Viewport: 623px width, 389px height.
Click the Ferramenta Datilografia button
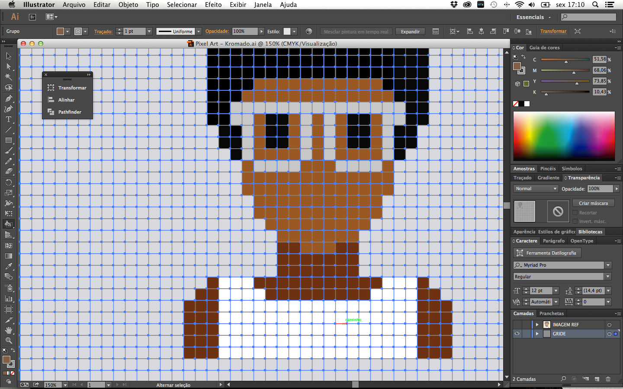coord(547,253)
